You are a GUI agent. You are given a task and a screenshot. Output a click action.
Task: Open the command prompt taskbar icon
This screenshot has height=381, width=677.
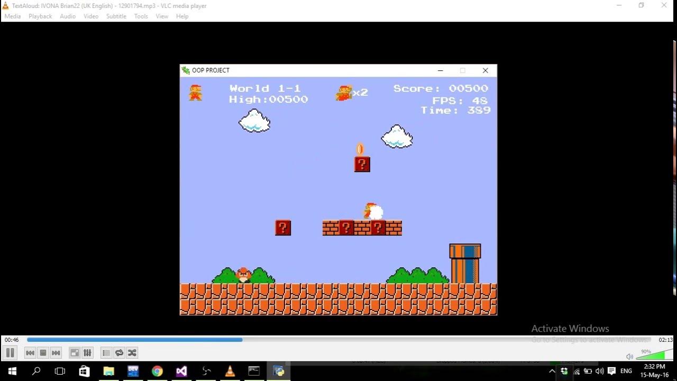[x=254, y=371]
